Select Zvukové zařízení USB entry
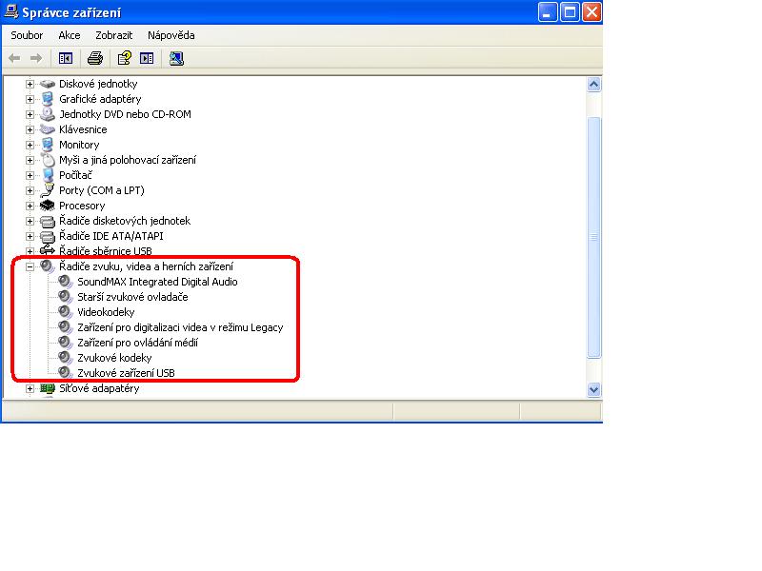 (x=127, y=373)
